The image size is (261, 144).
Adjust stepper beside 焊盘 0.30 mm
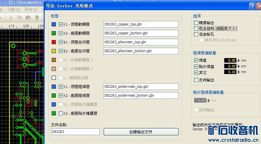click(238, 60)
